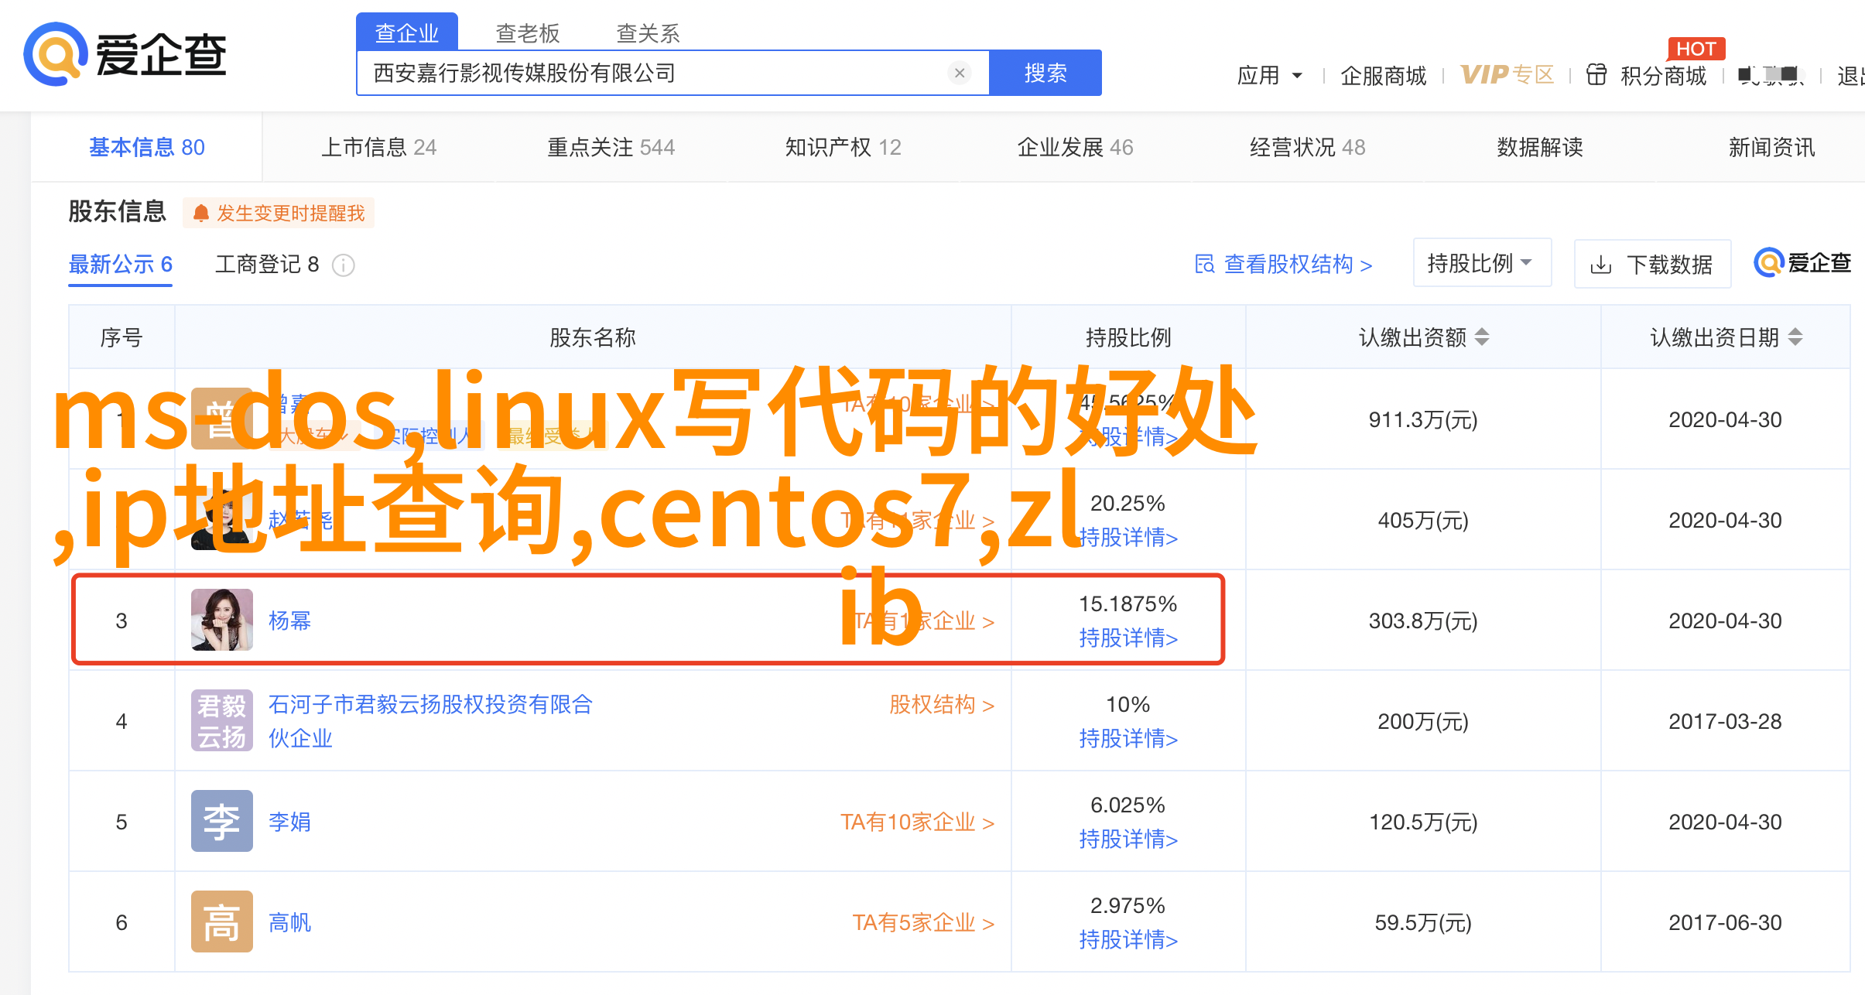Image resolution: width=1865 pixels, height=995 pixels.
Task: Click the bell 发生变更时提醒我 reminder
Action: point(279,213)
